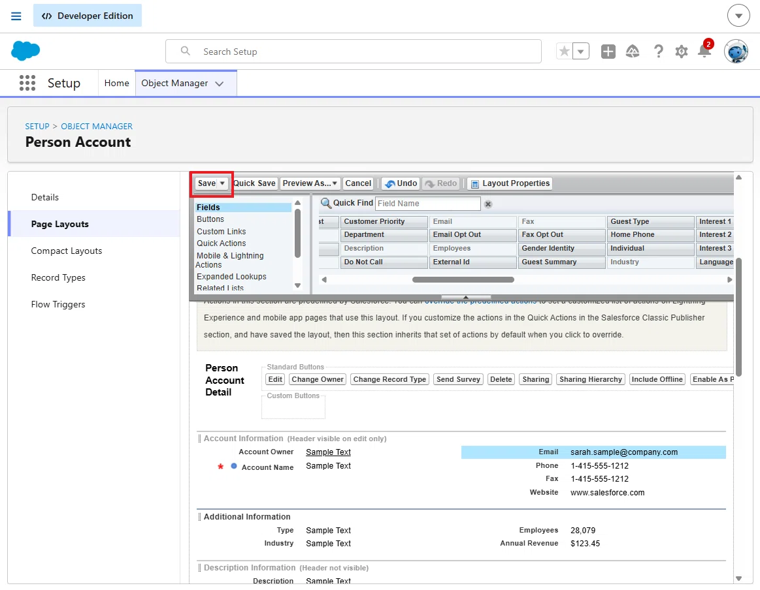Select Buttons in the palette list
Screen dimensions: 760x590
click(210, 219)
